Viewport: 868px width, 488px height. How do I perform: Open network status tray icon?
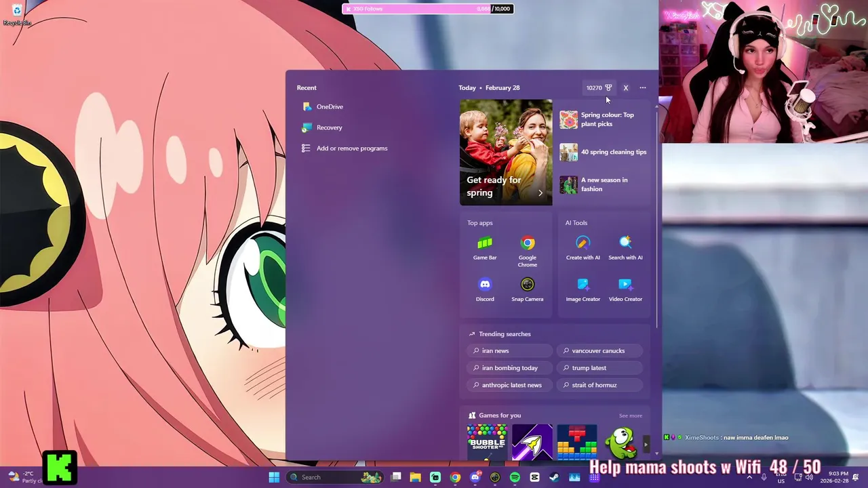798,477
